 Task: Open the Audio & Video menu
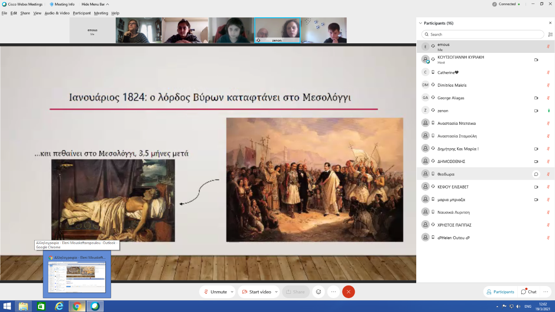pos(57,13)
